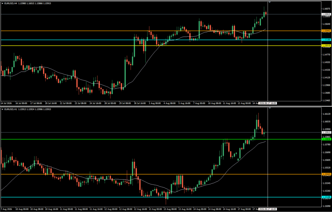Click the 2026.08.17 16:00 date label on H1 chart
The width and height of the screenshot is (332, 212).
click(267, 209)
